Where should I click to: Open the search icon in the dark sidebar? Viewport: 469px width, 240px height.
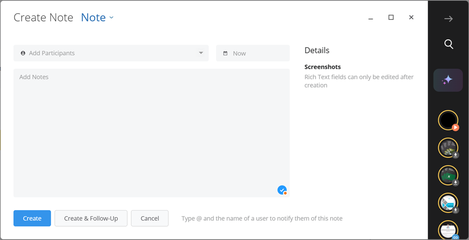[x=449, y=44]
